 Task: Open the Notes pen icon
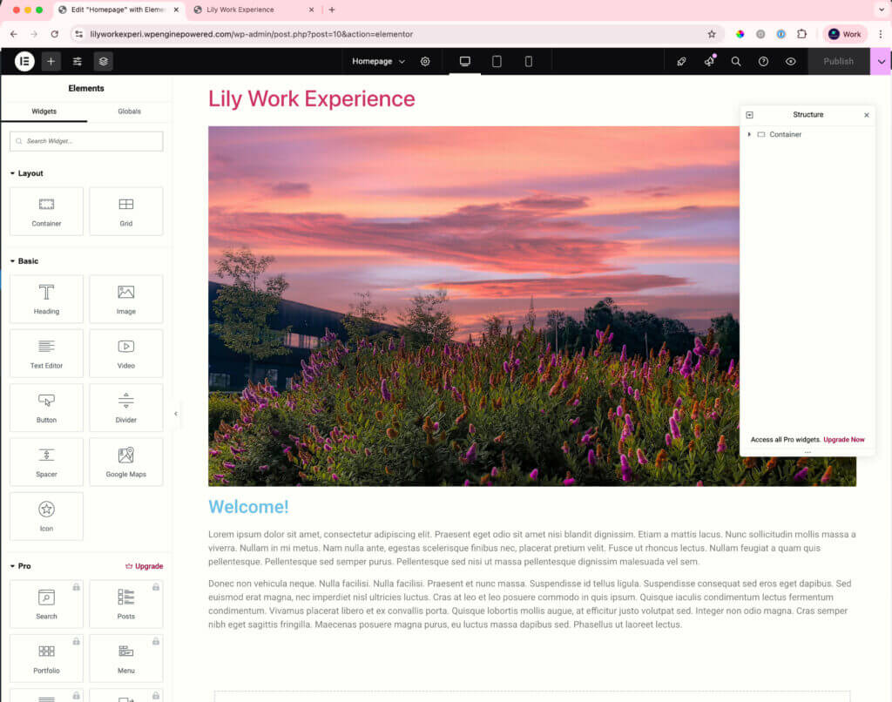pyautogui.click(x=681, y=62)
